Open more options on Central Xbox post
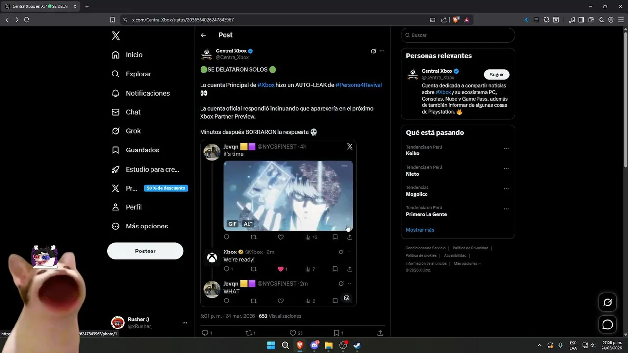Screen dimensions: 628x353 pyautogui.click(x=382, y=51)
